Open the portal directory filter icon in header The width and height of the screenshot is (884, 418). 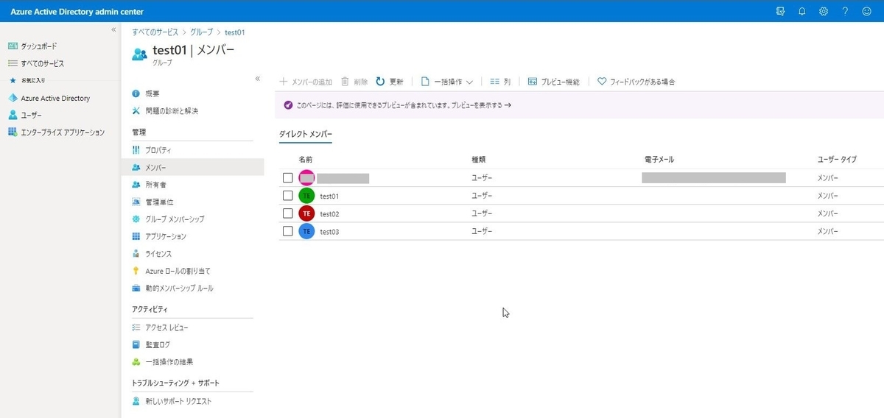click(x=780, y=11)
